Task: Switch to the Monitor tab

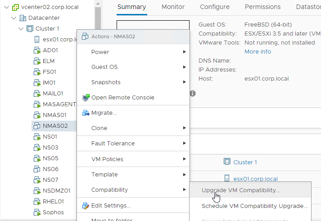Action: (173, 7)
